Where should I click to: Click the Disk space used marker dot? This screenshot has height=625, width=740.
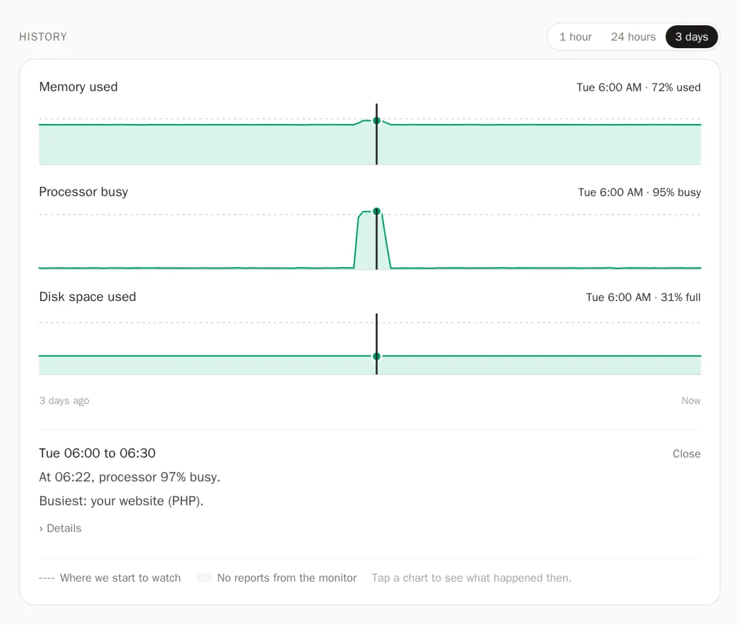pos(377,356)
